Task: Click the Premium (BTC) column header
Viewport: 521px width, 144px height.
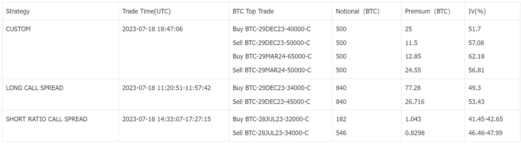Action: click(x=427, y=11)
